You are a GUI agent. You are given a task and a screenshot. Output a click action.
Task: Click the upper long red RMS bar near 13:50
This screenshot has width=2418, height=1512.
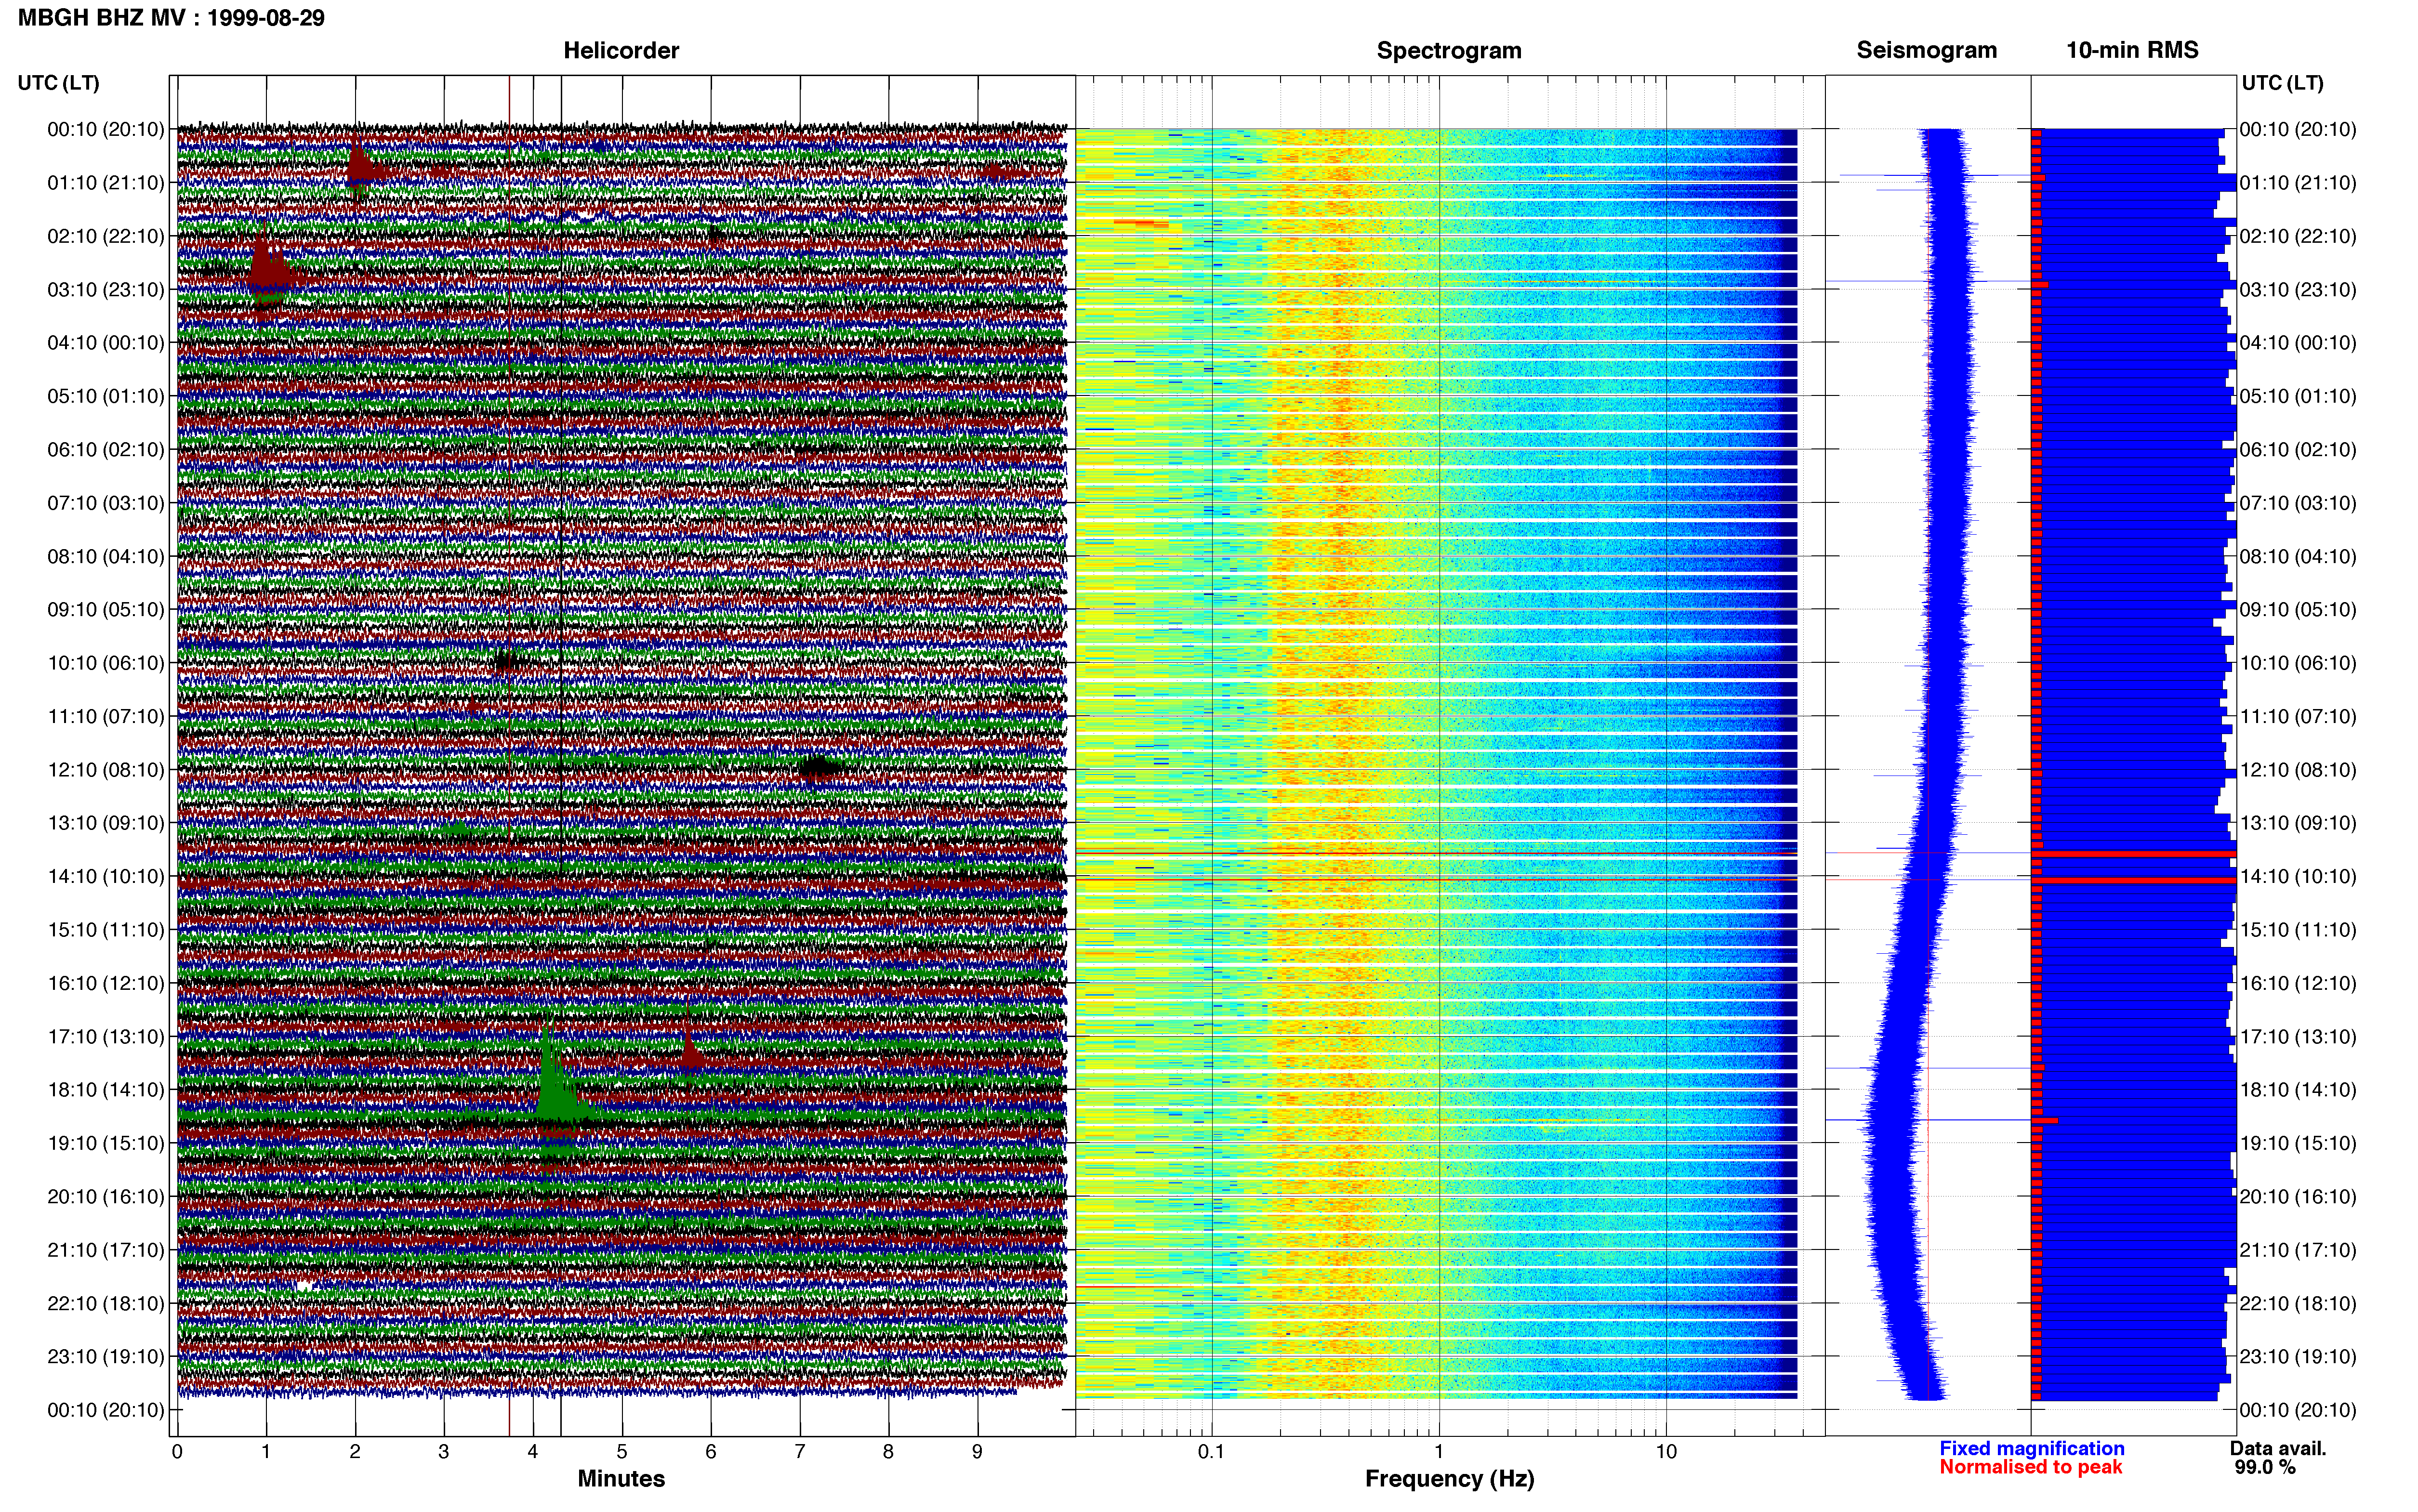(x=2135, y=854)
